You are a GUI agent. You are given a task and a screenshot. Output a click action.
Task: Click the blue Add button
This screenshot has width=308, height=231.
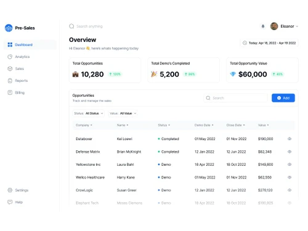(283, 98)
